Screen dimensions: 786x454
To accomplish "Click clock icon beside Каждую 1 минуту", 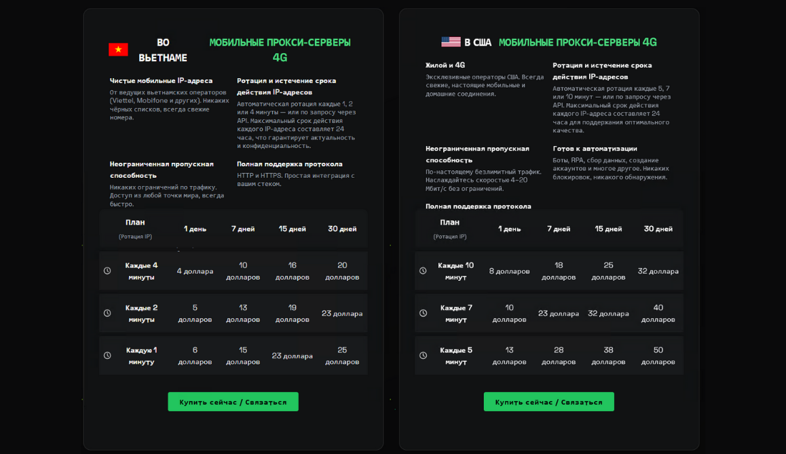I will tap(107, 356).
